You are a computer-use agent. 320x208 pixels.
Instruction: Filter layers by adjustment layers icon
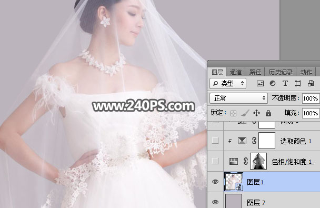[273, 84]
